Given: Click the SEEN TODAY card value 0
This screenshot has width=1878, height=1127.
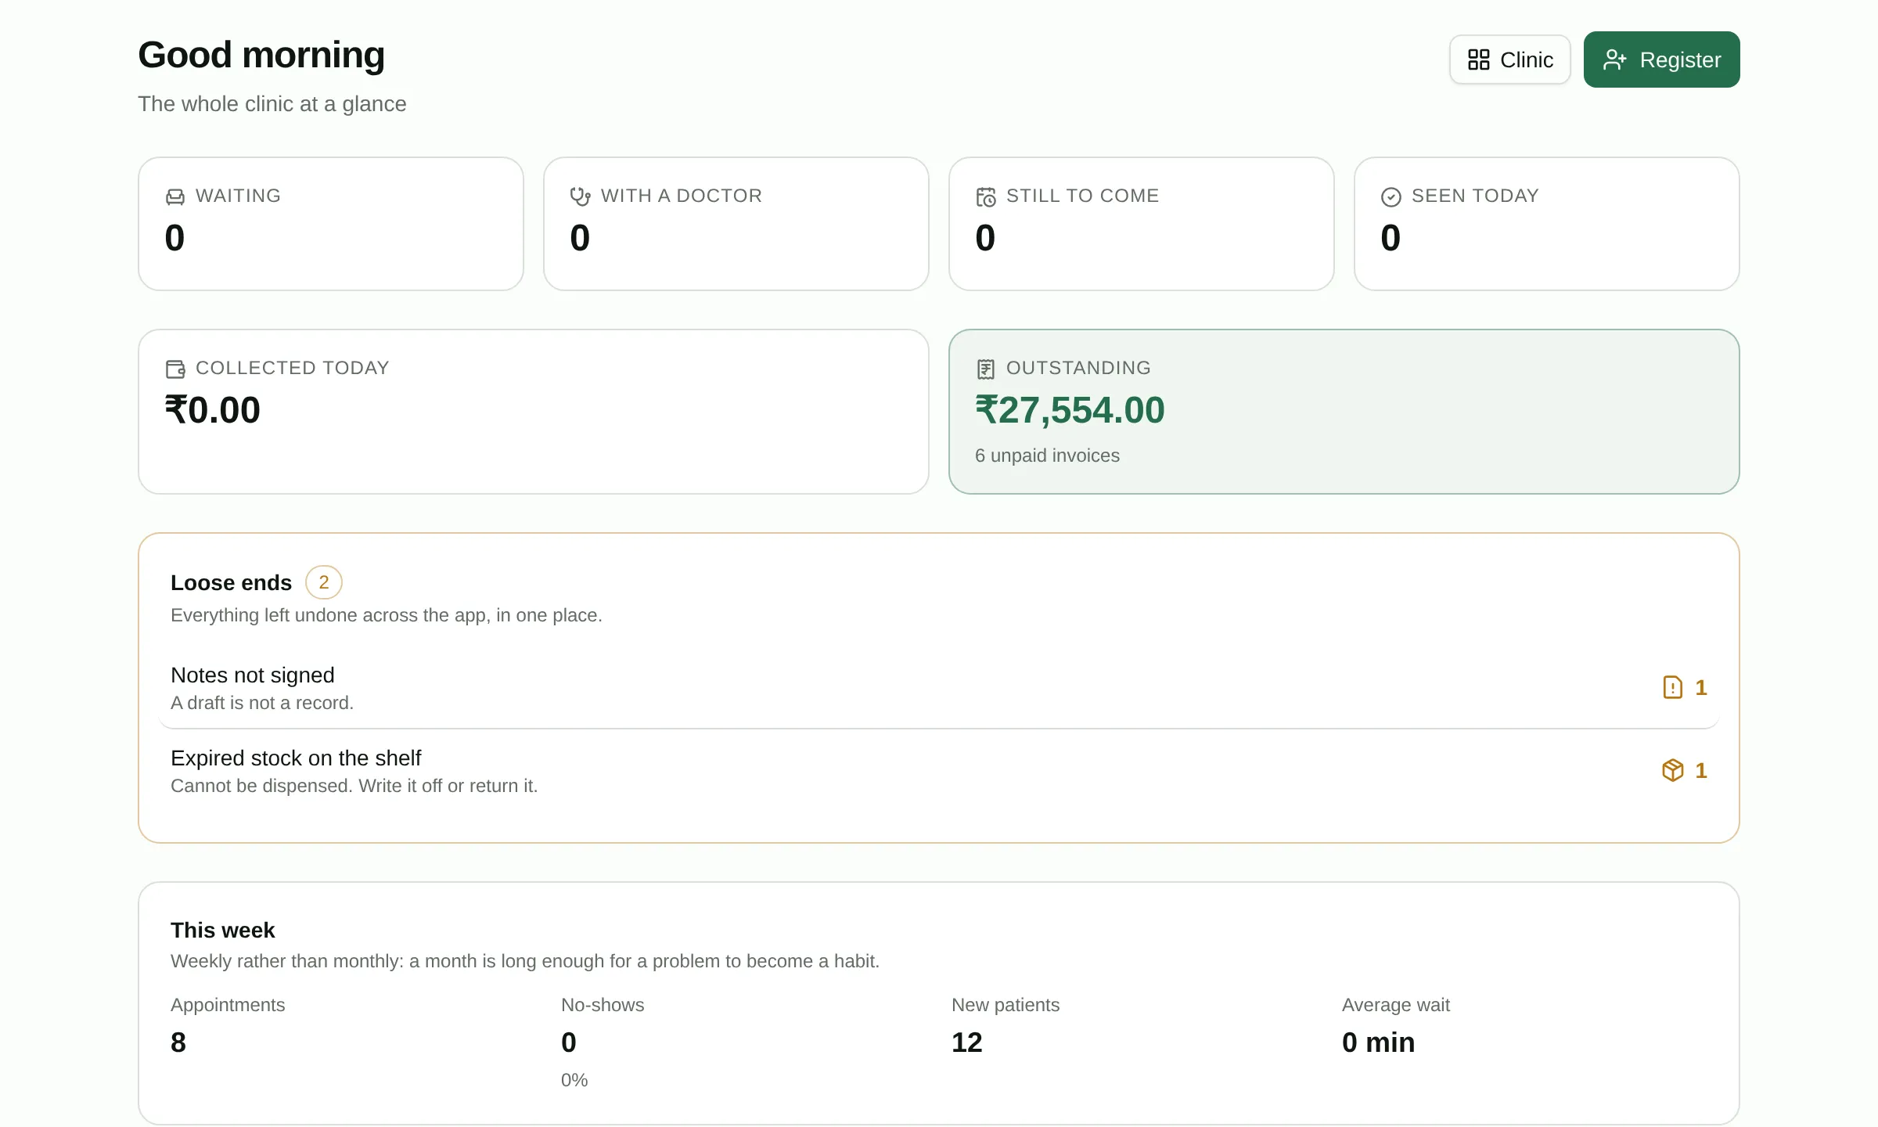Looking at the screenshot, I should 1391,238.
